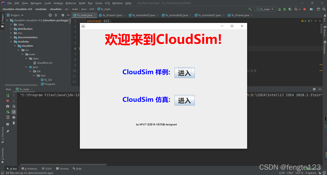The height and width of the screenshot is (175, 327).
Task: Select fx_GA class in project tree
Action: click(x=46, y=80)
